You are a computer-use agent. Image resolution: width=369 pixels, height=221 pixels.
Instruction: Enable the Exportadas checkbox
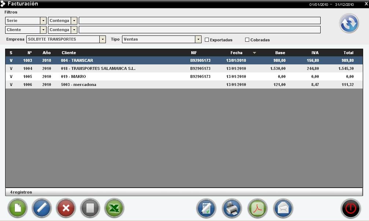(x=207, y=40)
